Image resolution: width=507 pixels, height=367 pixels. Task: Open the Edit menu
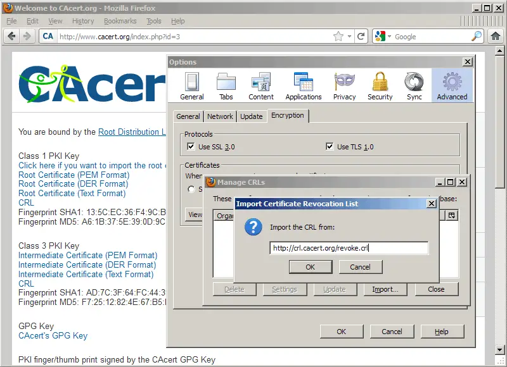point(32,21)
